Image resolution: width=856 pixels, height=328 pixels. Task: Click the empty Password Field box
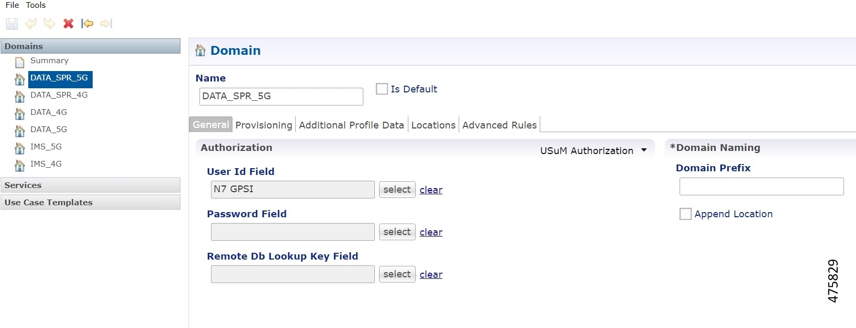[293, 232]
